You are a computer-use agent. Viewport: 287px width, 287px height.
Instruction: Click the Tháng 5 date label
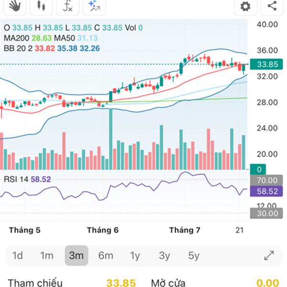click(x=25, y=230)
